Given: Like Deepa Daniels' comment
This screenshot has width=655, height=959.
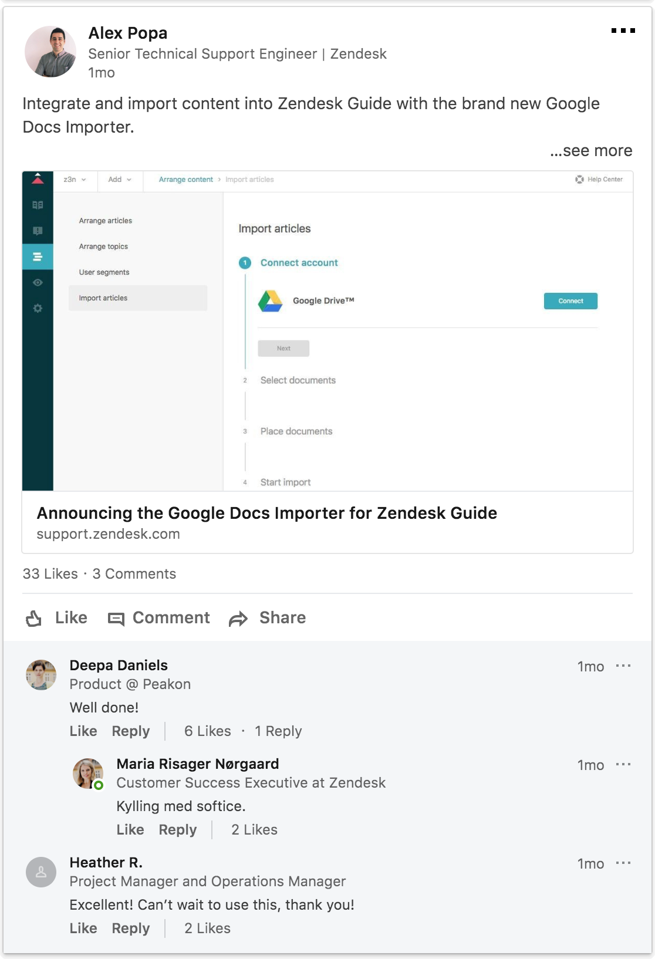Looking at the screenshot, I should tap(83, 731).
